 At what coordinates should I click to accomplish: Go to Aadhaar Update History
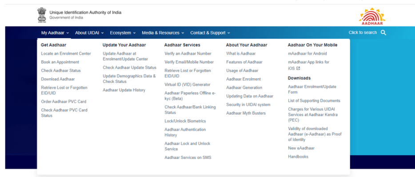[124, 90]
